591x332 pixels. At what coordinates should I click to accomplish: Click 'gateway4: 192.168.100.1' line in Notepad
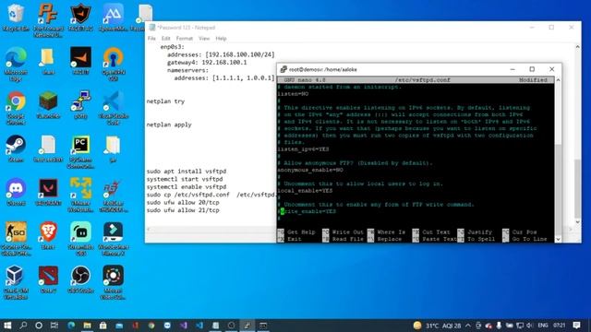[x=207, y=63]
